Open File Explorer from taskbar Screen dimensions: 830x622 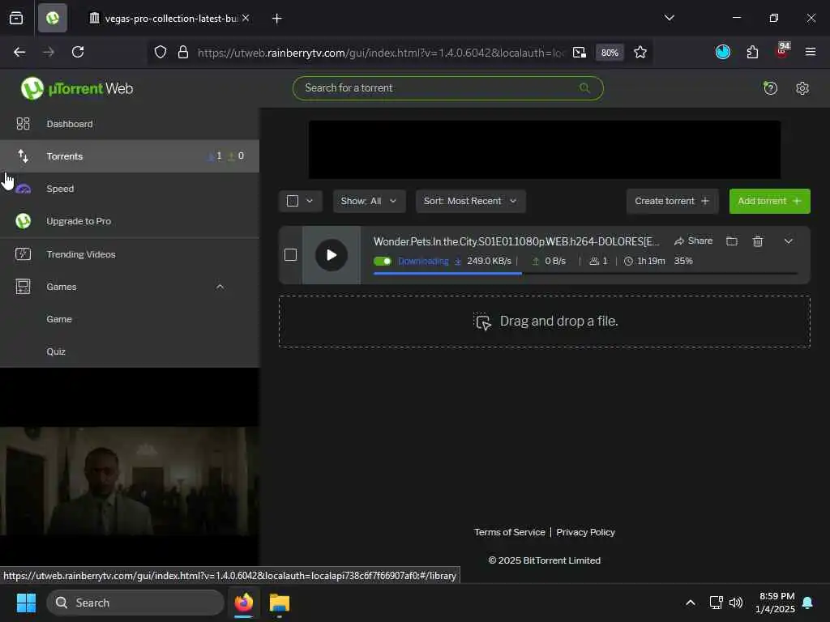tap(280, 603)
